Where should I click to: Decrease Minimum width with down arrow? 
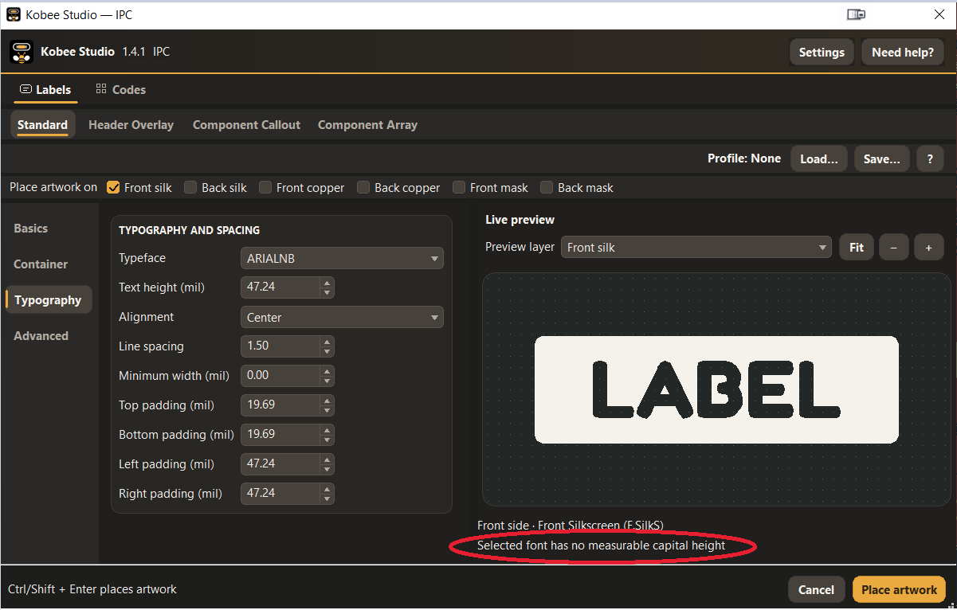327,381
